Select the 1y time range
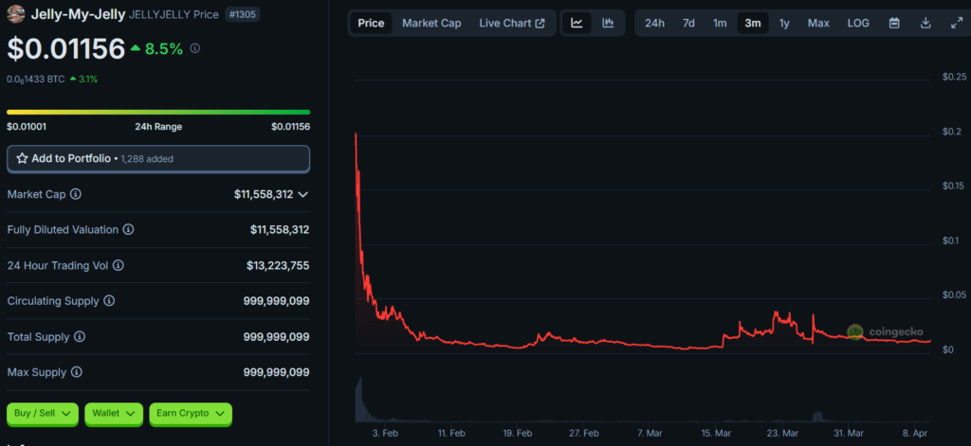Image resolution: width=971 pixels, height=446 pixels. 784,23
